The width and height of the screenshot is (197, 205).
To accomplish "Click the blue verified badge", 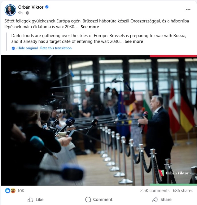I will [x=47, y=7].
